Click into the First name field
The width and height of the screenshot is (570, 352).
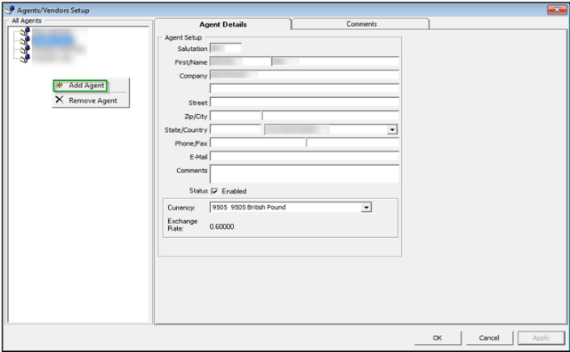point(240,61)
